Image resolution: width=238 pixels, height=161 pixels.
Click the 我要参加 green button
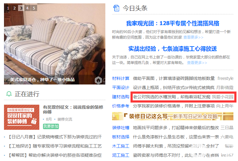pos(51,126)
